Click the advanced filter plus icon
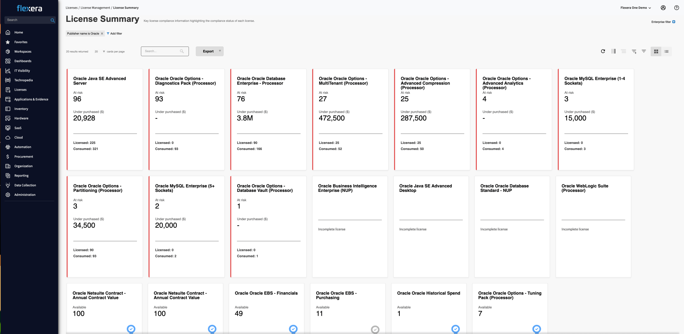Image resolution: width=684 pixels, height=334 pixels. click(x=634, y=52)
